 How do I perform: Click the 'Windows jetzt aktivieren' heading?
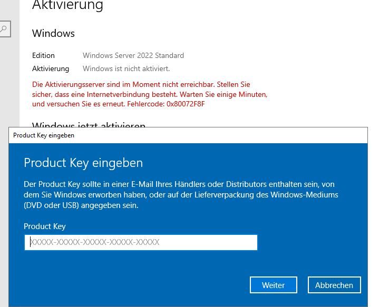89,124
